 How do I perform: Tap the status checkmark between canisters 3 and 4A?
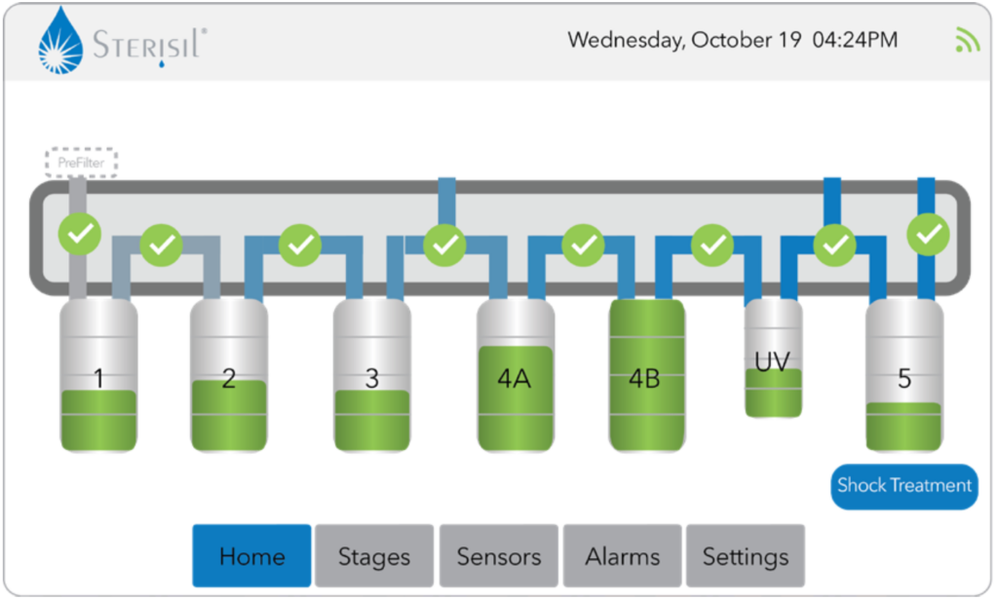[444, 244]
